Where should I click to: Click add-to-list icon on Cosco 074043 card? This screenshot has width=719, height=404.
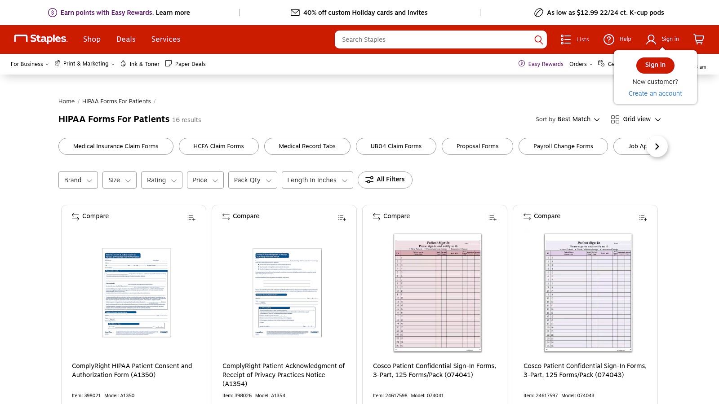[x=643, y=218]
